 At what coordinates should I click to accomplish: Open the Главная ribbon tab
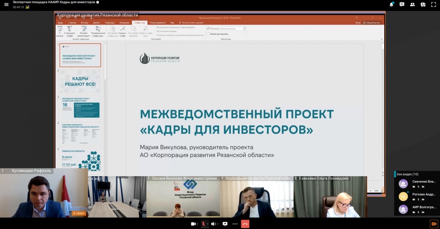tap(72, 23)
